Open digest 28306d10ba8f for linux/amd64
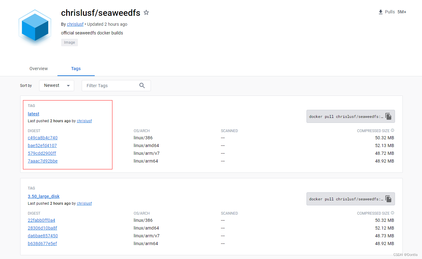 [x=42, y=228]
